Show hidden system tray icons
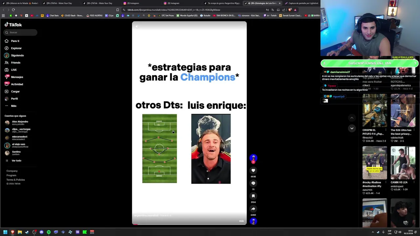The height and width of the screenshot is (236, 420). 373,232
